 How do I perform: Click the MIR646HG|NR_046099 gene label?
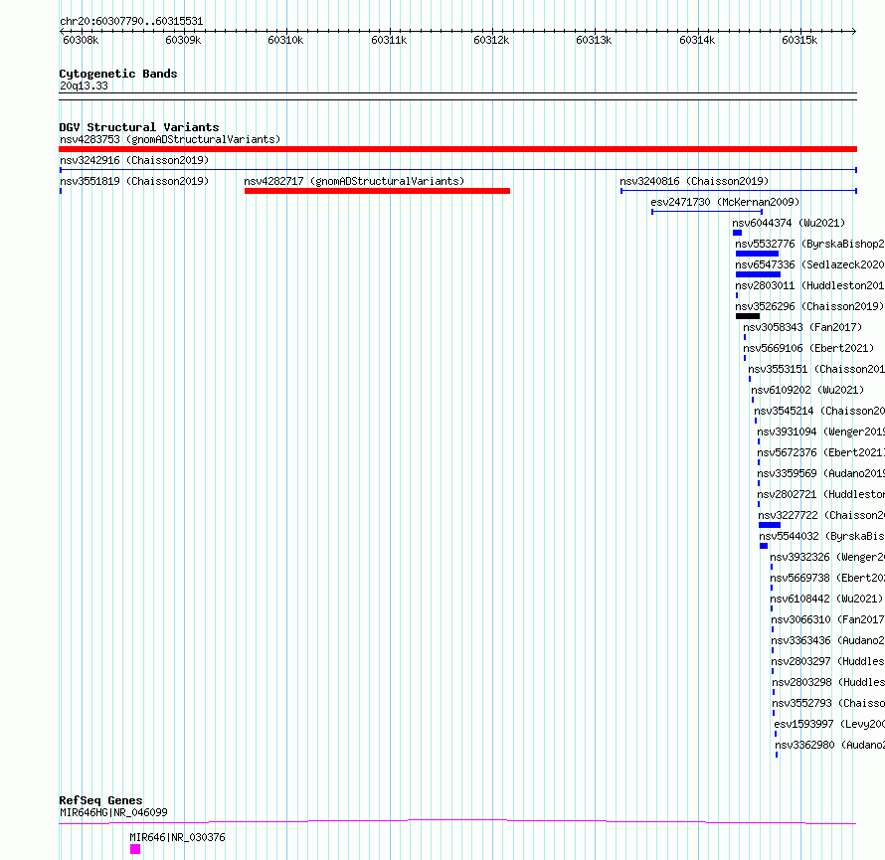pyautogui.click(x=113, y=812)
